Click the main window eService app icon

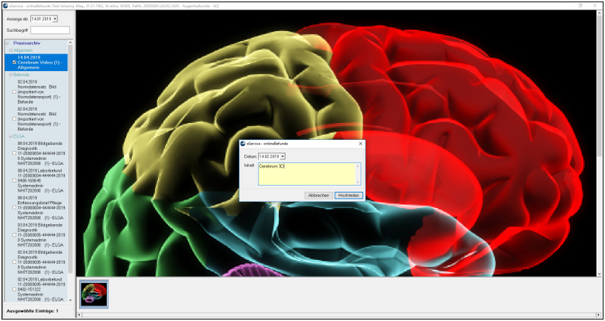pos(5,5)
